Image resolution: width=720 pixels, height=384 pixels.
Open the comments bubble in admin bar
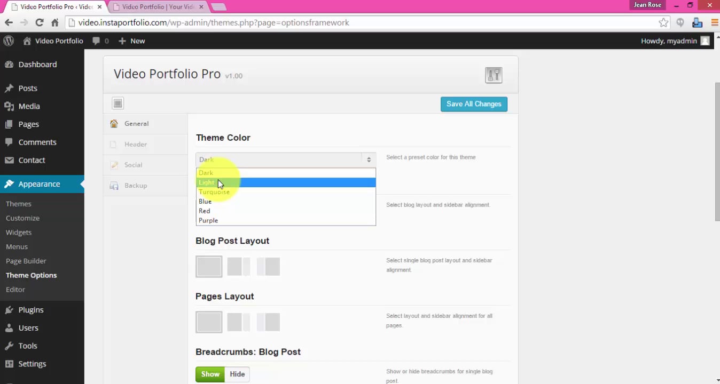[x=100, y=41]
